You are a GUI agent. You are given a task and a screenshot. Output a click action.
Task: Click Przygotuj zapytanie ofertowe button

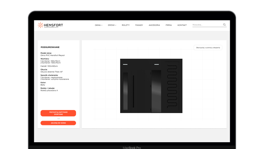point(58,113)
